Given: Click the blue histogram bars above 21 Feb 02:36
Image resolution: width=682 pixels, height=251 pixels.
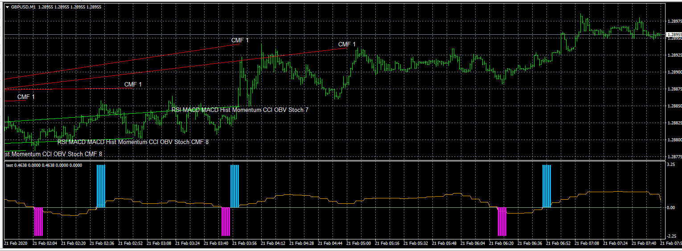Looking at the screenshot, I should click(101, 186).
